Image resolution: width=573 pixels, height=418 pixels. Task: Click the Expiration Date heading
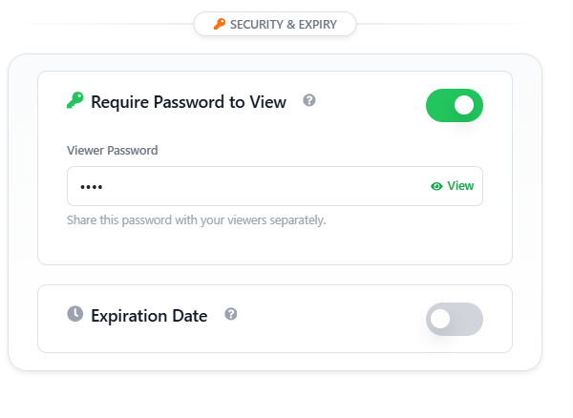tap(149, 316)
